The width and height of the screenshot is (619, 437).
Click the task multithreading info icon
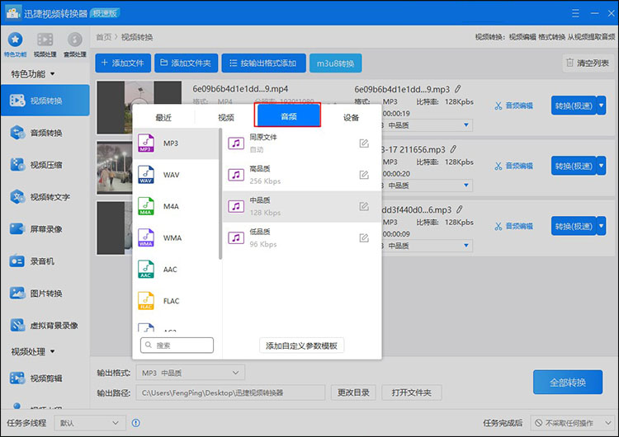pos(136,423)
